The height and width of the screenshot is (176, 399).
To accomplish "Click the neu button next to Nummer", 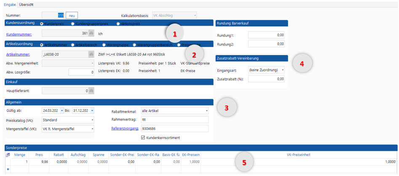I will tap(72, 16).
